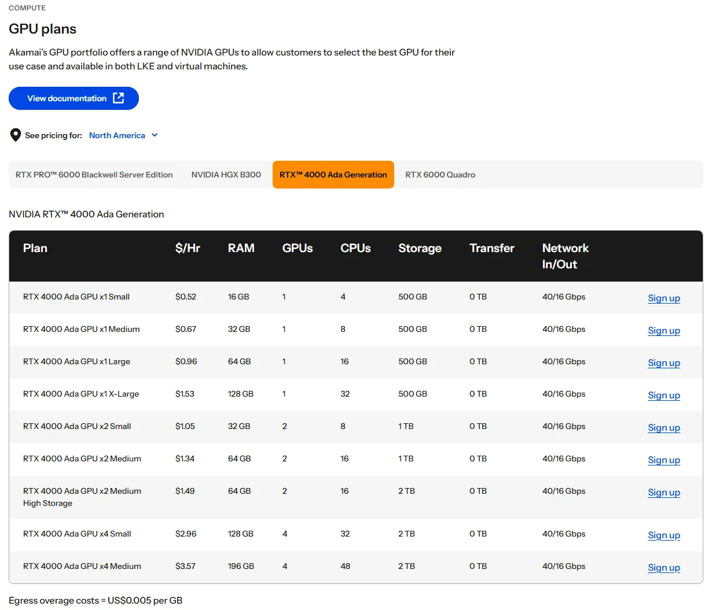Sign up for RTX 4000 Ada GPU x1 X-Large
The image size is (712, 610).
[664, 395]
